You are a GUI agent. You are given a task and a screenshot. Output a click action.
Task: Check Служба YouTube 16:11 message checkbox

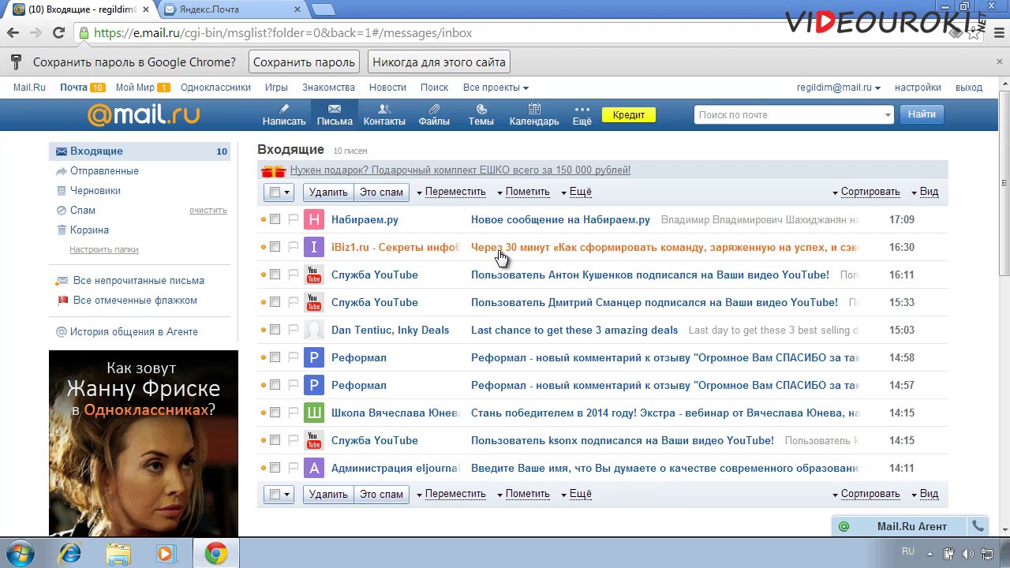275,275
